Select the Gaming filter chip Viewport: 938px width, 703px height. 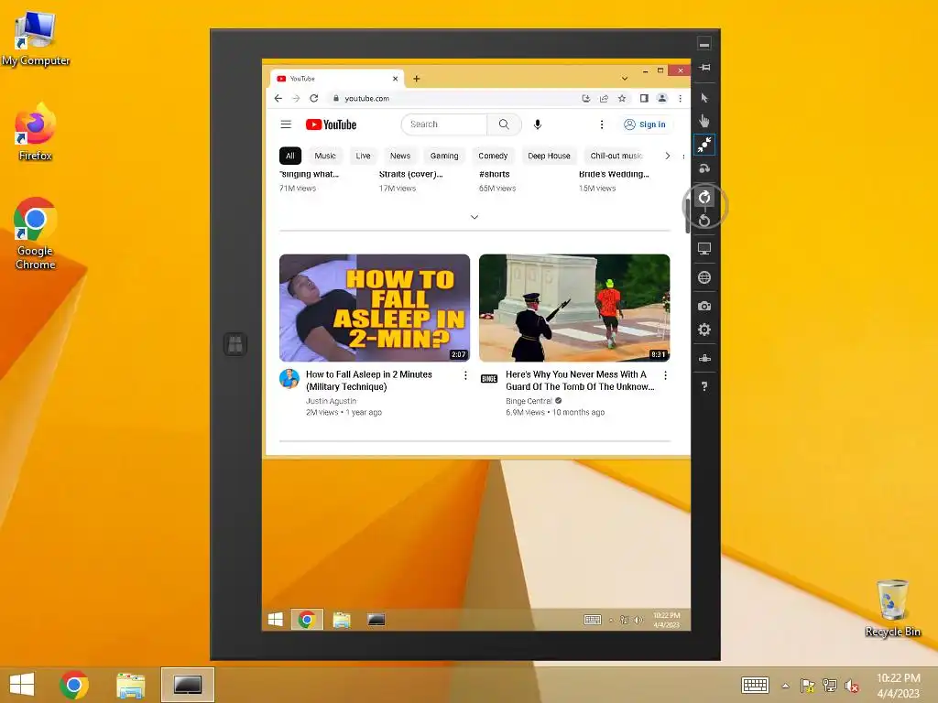pos(444,156)
